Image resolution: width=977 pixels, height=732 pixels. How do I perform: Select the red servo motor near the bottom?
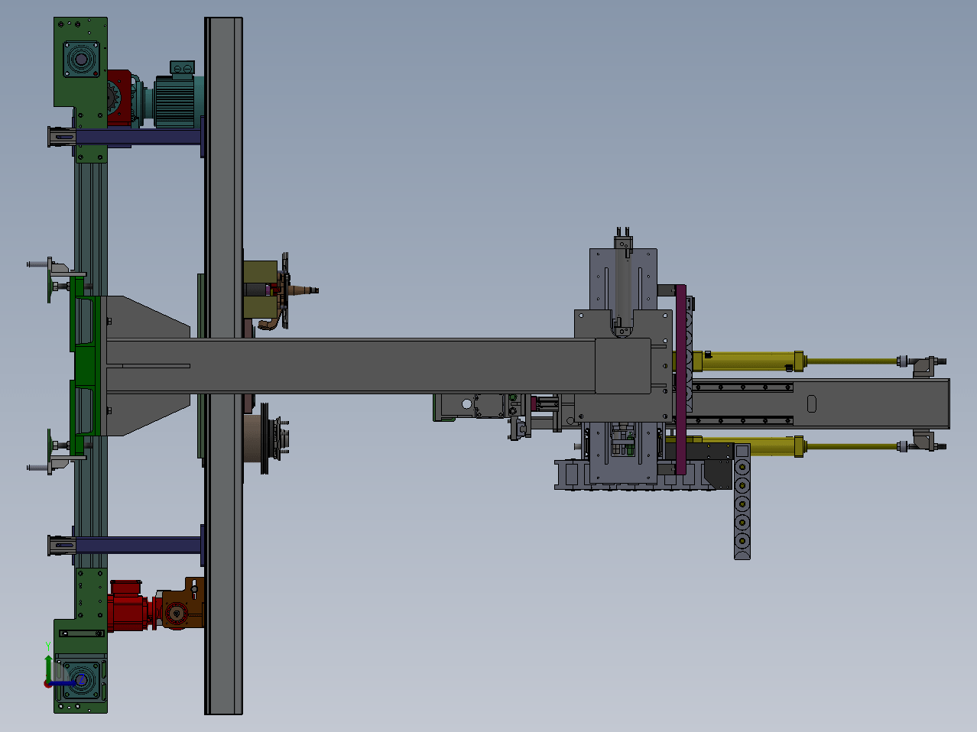130,606
